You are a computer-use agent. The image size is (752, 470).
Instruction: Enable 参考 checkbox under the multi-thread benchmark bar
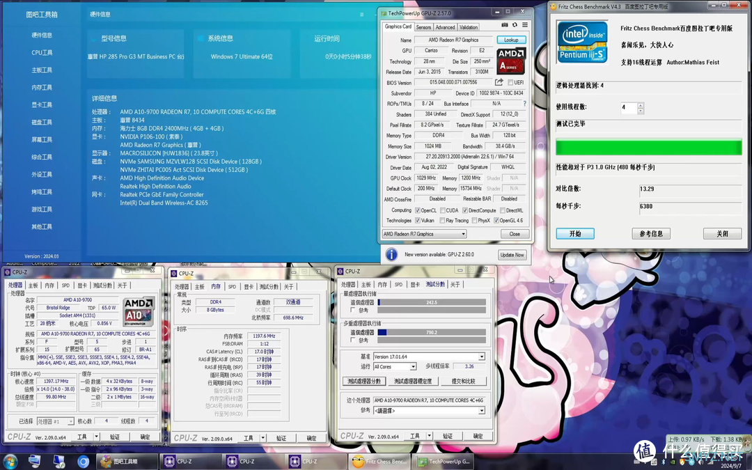pyautogui.click(x=354, y=340)
